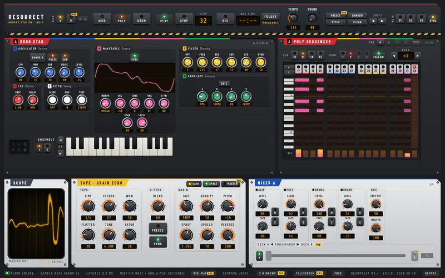Switch to sequencer page 1

[x=343, y=54]
